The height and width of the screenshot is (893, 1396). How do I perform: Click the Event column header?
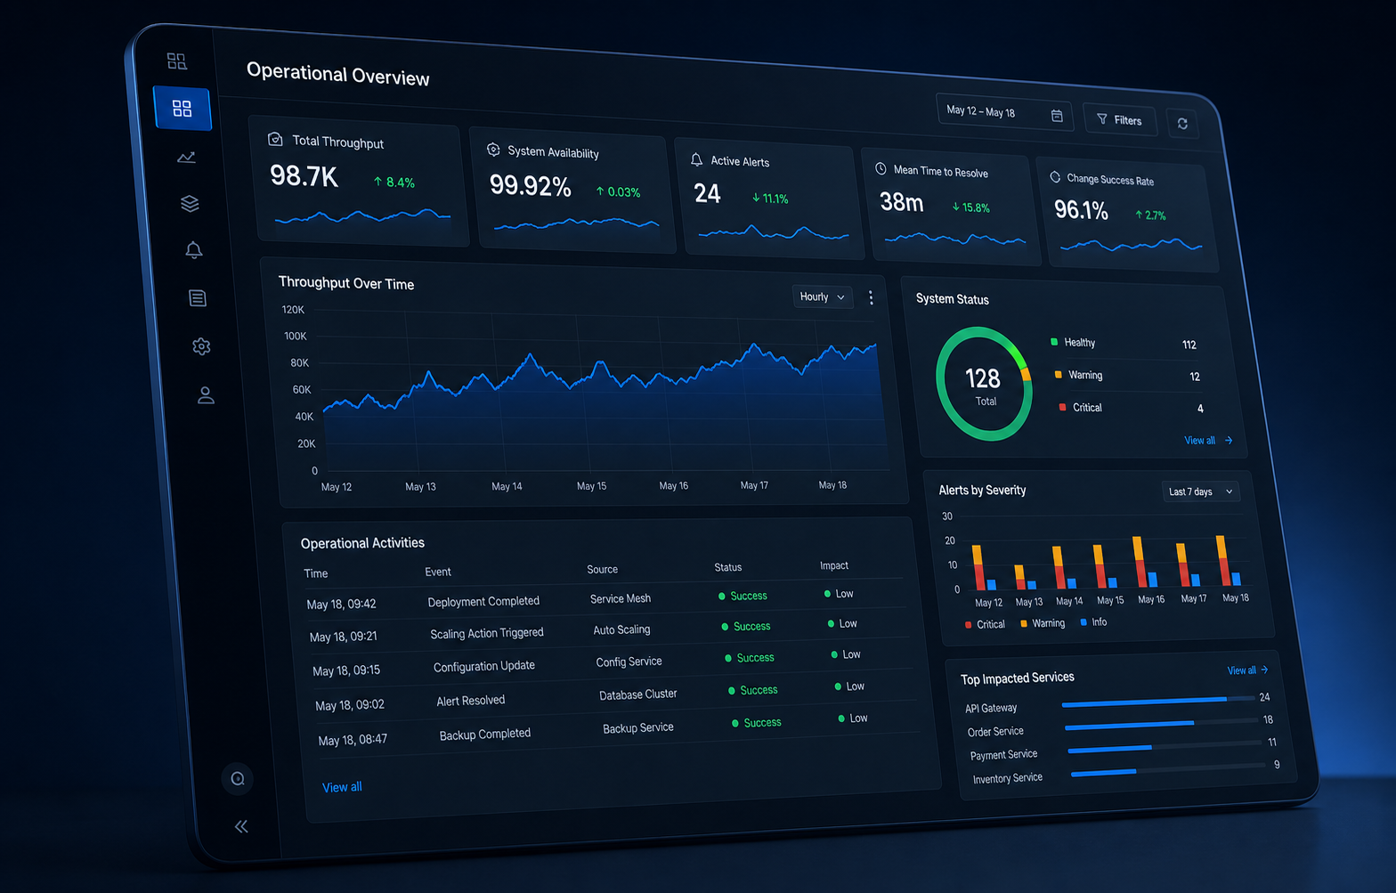click(x=438, y=572)
